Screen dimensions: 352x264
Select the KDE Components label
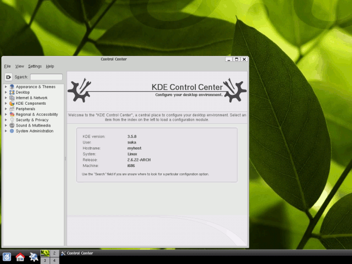(31, 104)
